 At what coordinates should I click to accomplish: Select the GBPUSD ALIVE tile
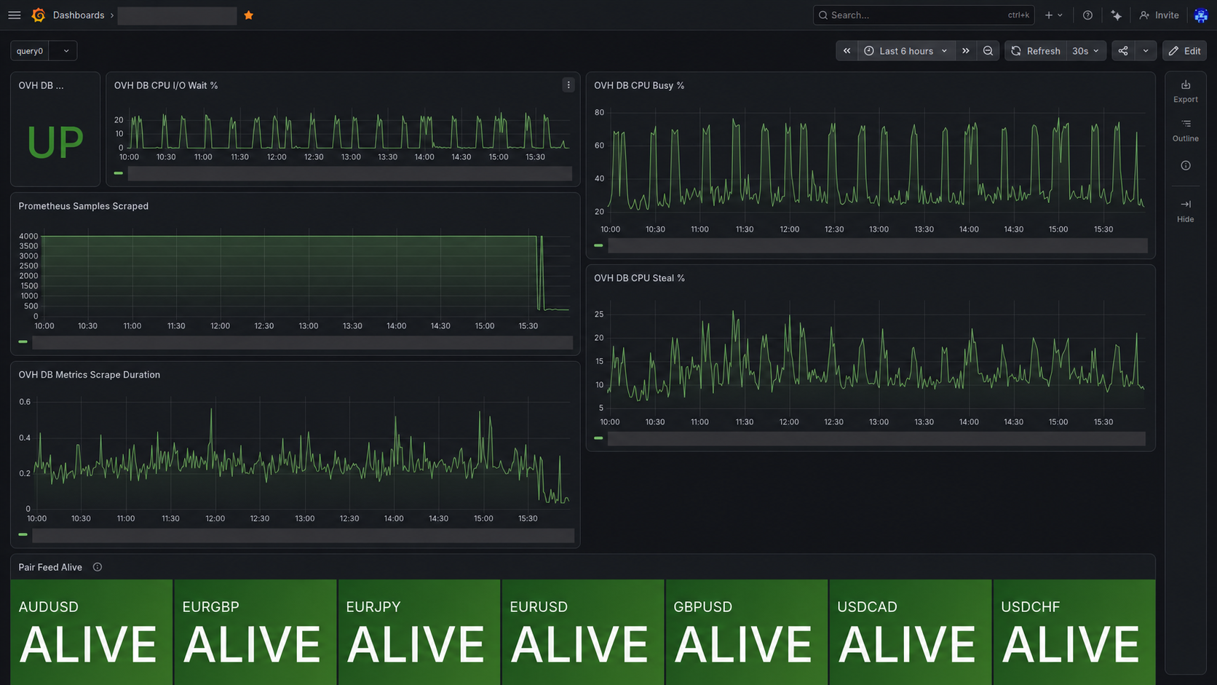coord(747,632)
